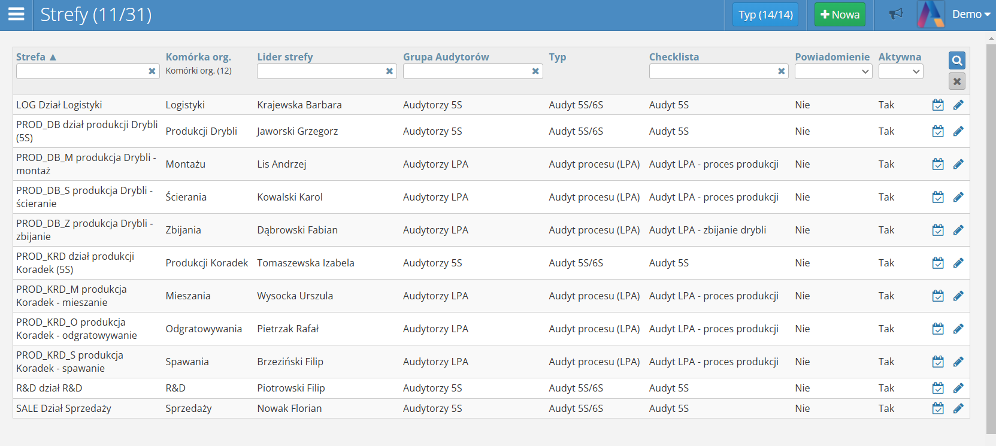Edit PROD_DB_Z produkcja Drybli zone
996x446 pixels.
pyautogui.click(x=958, y=230)
